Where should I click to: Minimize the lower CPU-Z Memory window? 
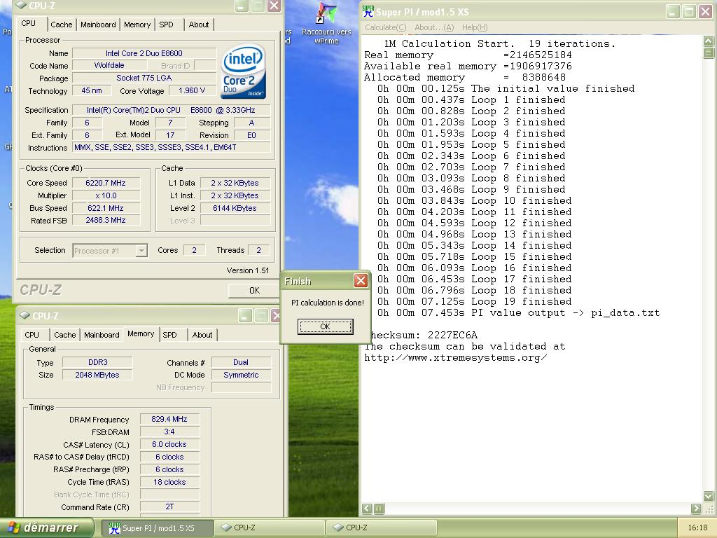[245, 316]
